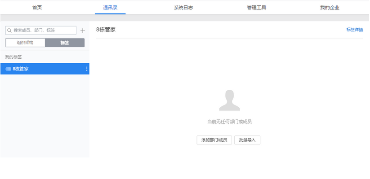Viewport: 370px width, 179px height.
Task: Focus the 搜索成员、部门、标签 search field
Action: [41, 31]
